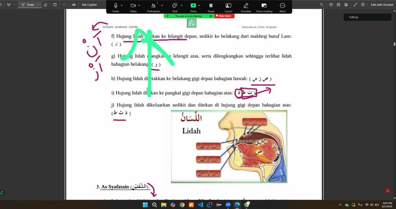Click the tongue diagram image

(229, 146)
